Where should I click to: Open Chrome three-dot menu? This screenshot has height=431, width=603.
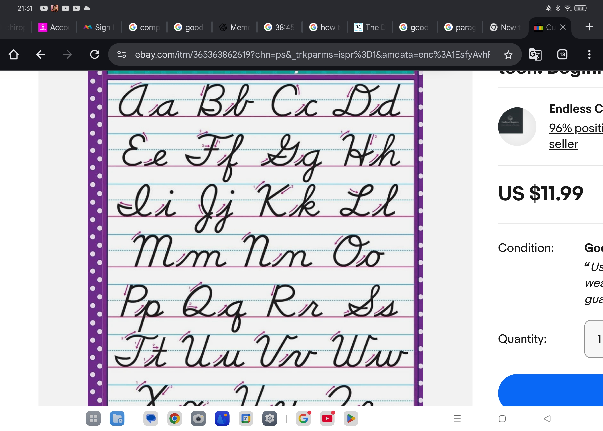point(589,55)
